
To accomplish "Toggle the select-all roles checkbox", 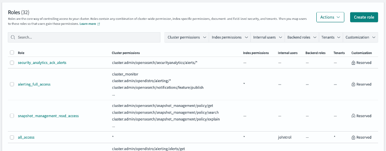I will [x=12, y=52].
